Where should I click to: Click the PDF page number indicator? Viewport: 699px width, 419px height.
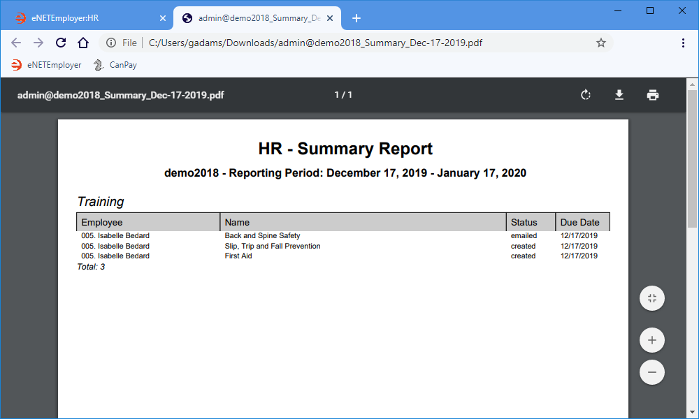tap(343, 95)
